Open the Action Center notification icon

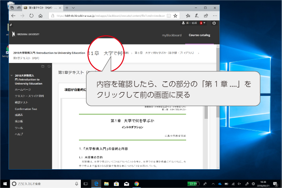point(275,184)
